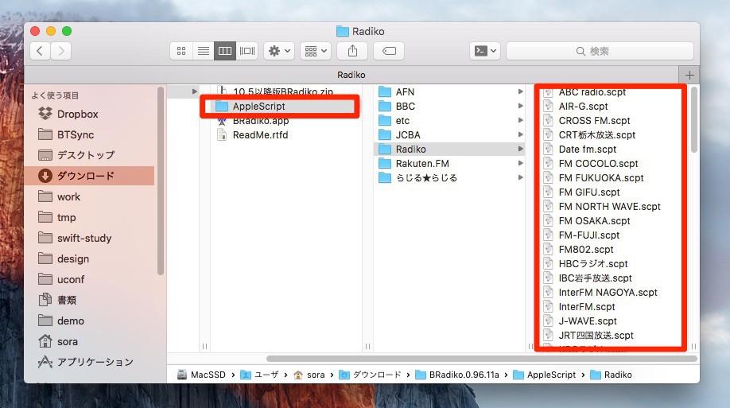The image size is (730, 408).
Task: Click the edit tags button
Action: (389, 51)
